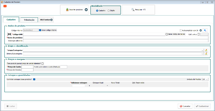Focus the Descrição adicional field

[x=116, y=41]
